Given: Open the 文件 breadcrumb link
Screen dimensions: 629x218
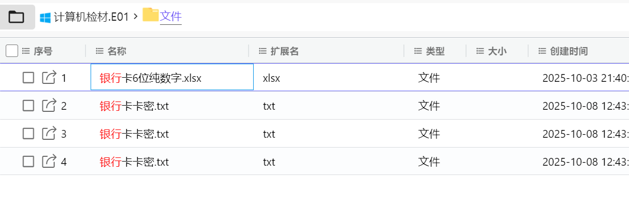Looking at the screenshot, I should coord(171,17).
